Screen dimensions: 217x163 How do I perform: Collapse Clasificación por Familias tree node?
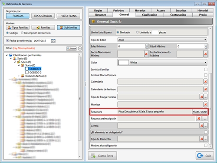click(x=7, y=55)
